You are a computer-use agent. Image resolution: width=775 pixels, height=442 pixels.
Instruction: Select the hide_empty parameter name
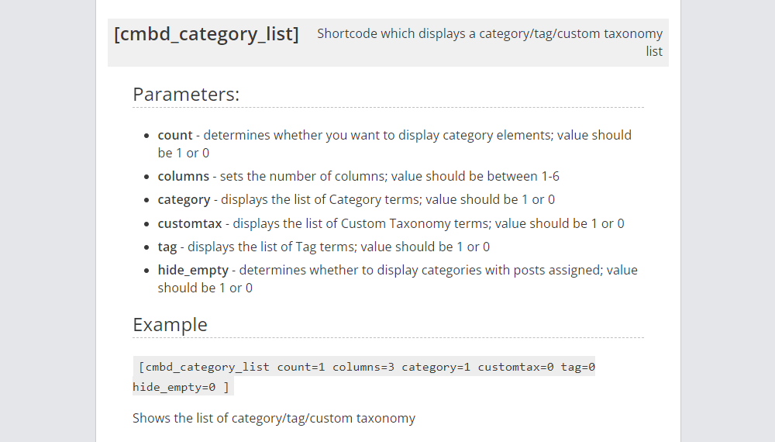pos(193,271)
